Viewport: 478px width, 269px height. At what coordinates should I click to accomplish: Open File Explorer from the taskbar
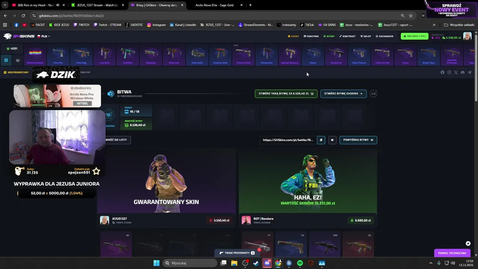tap(234, 263)
